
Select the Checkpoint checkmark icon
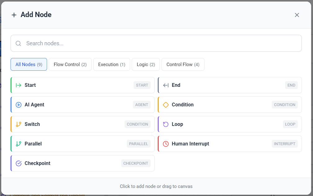pos(19,163)
